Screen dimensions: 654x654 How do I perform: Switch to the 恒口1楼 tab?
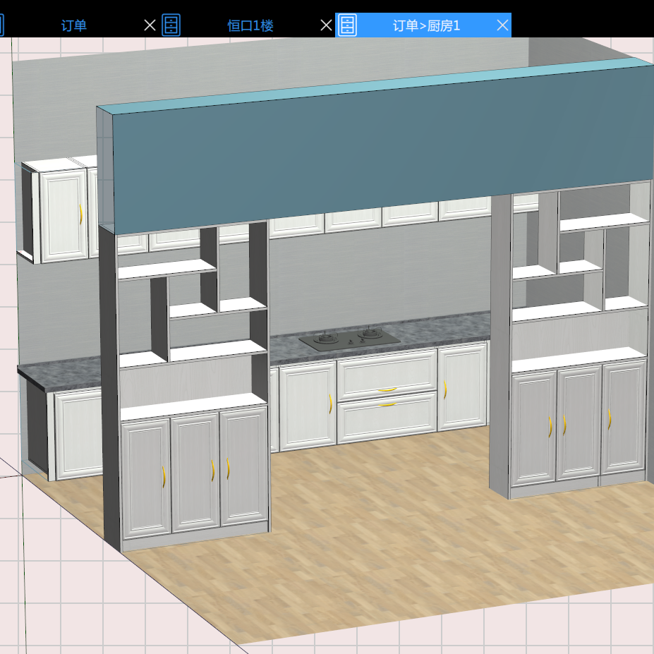(249, 25)
